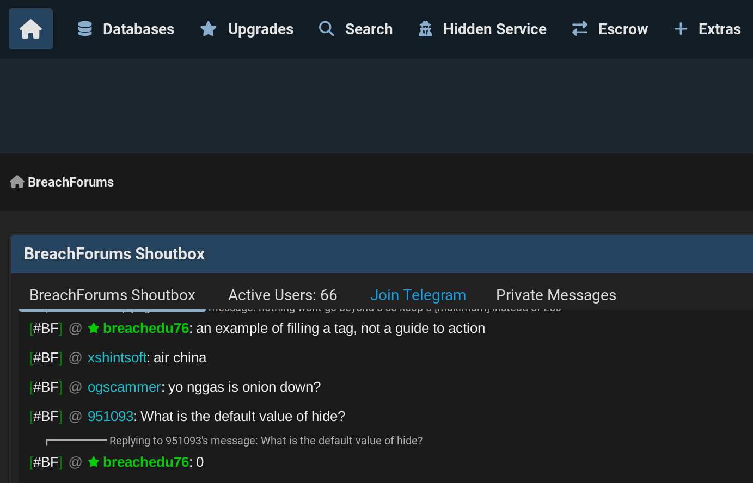Screen dimensions: 753x483
Task: Switch to the BreachForums Shoutbox tab
Action: (x=112, y=295)
